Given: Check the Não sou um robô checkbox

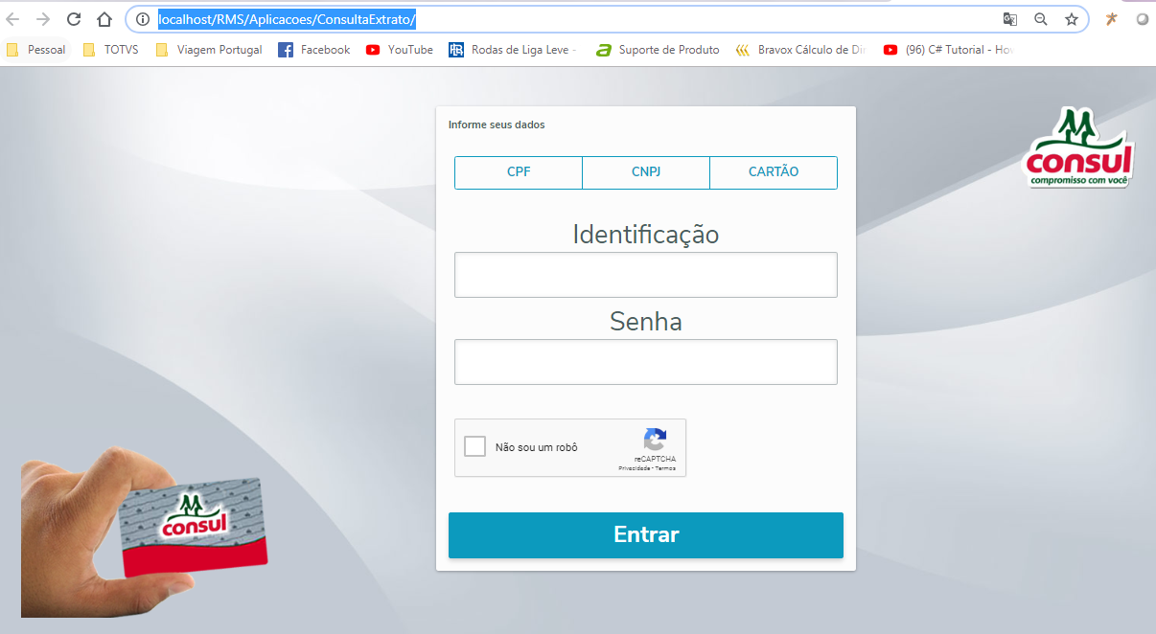Looking at the screenshot, I should pyautogui.click(x=475, y=447).
